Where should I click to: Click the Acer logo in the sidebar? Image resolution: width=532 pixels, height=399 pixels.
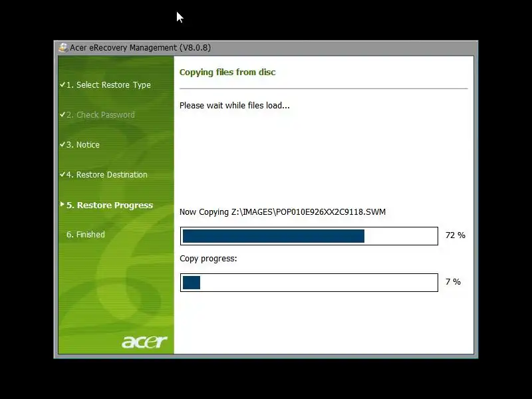pos(144,341)
